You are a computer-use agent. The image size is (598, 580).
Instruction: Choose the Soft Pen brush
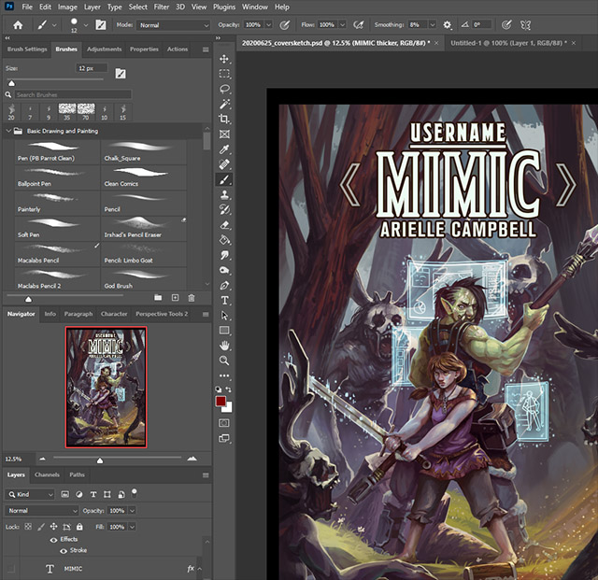(57, 229)
